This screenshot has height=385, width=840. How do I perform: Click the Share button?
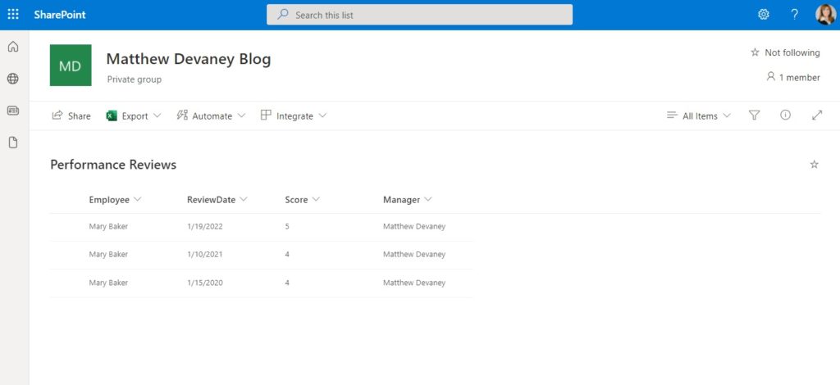click(x=71, y=115)
